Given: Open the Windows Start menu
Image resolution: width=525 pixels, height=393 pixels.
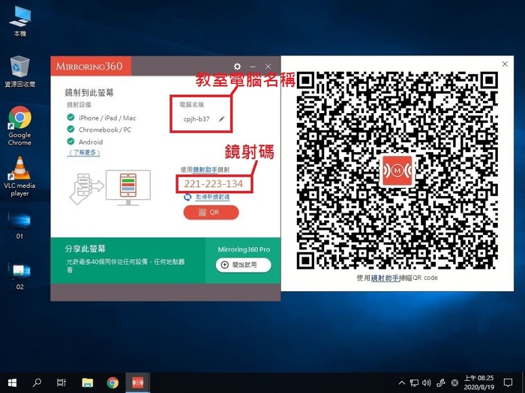Looking at the screenshot, I should coord(12,383).
